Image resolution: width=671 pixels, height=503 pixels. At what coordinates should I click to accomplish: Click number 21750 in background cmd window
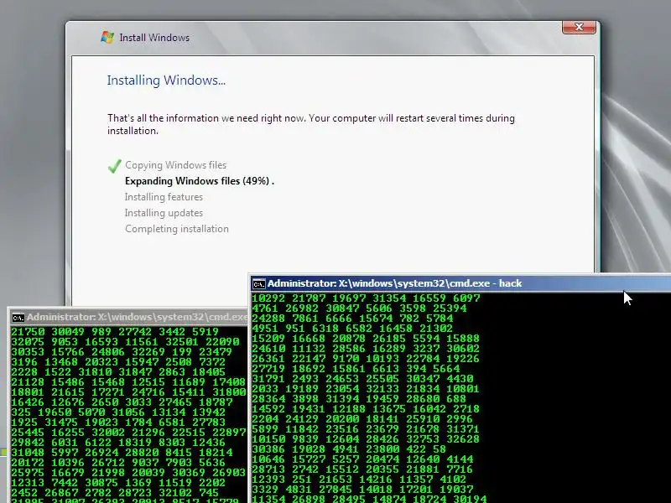(x=28, y=332)
